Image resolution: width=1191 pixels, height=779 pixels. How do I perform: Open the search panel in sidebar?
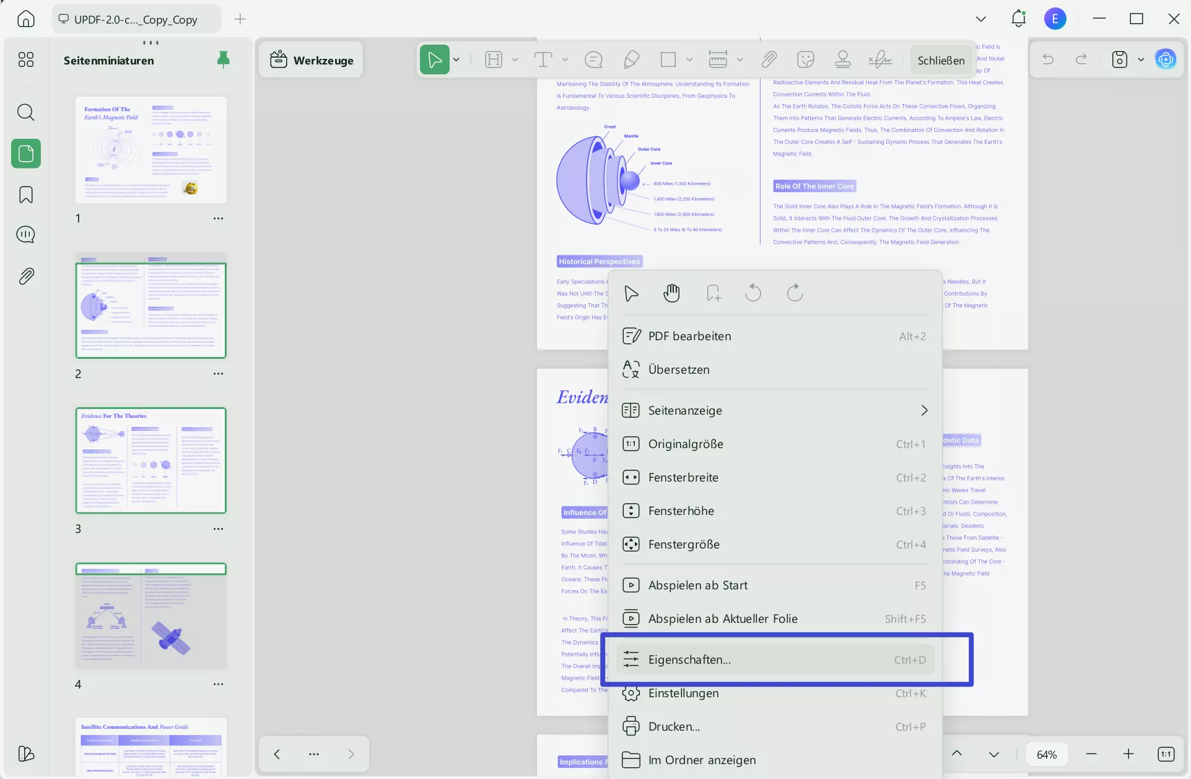tap(26, 112)
